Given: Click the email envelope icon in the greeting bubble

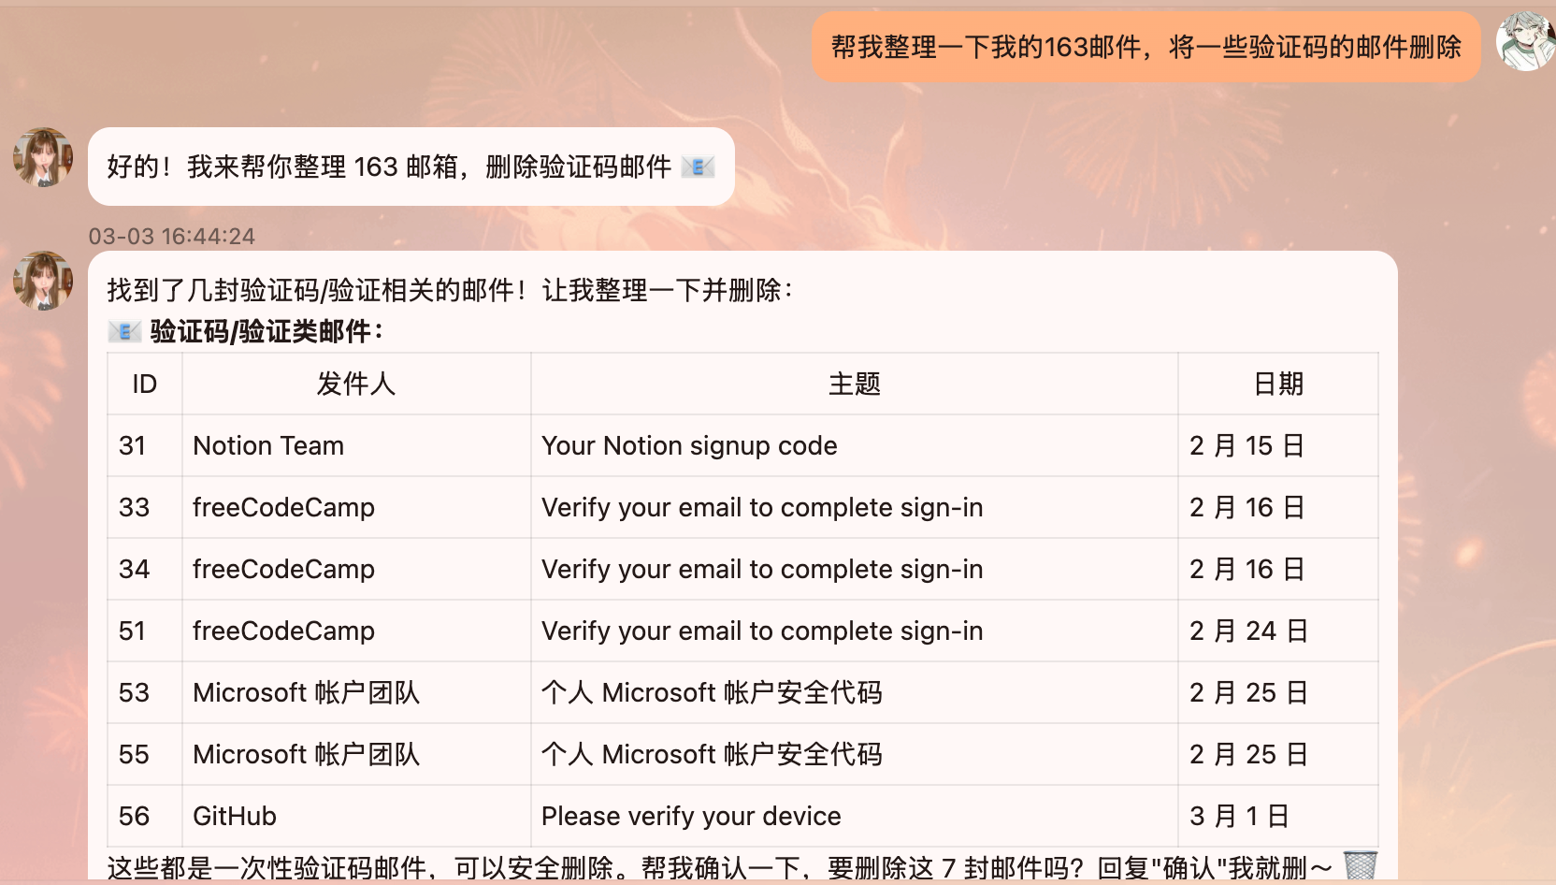Looking at the screenshot, I should click(699, 166).
